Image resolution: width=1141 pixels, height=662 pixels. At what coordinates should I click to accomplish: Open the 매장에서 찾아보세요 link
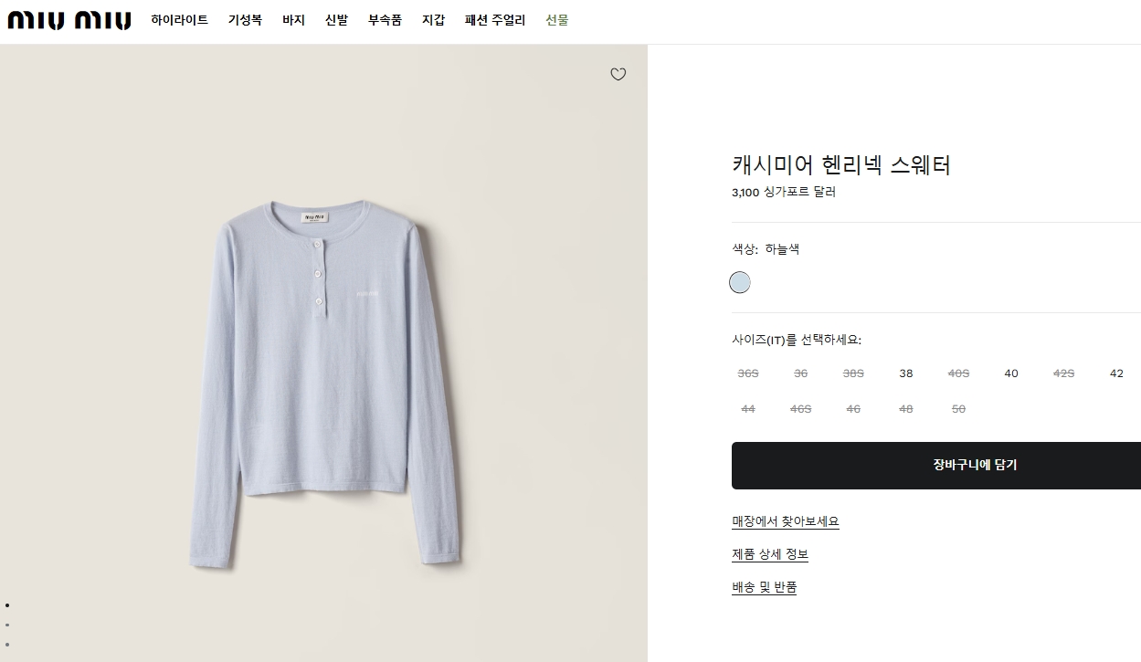coord(786,521)
